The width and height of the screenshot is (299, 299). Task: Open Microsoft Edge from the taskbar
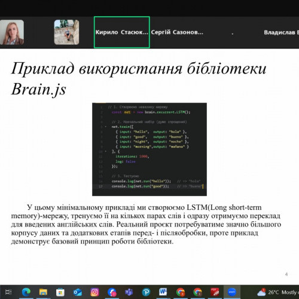pyautogui.click(x=26, y=292)
